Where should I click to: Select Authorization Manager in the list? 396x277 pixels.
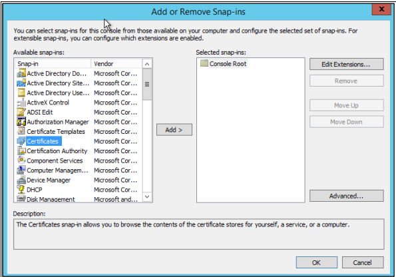[58, 122]
